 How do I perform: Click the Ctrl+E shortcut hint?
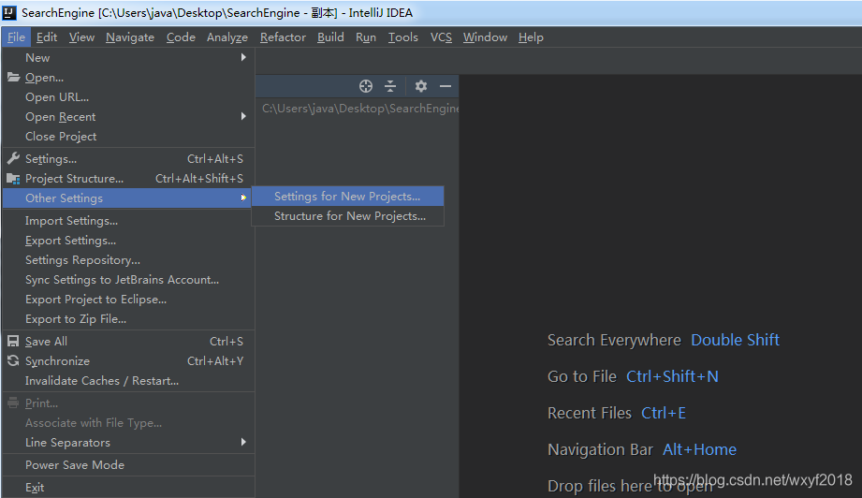pyautogui.click(x=664, y=413)
